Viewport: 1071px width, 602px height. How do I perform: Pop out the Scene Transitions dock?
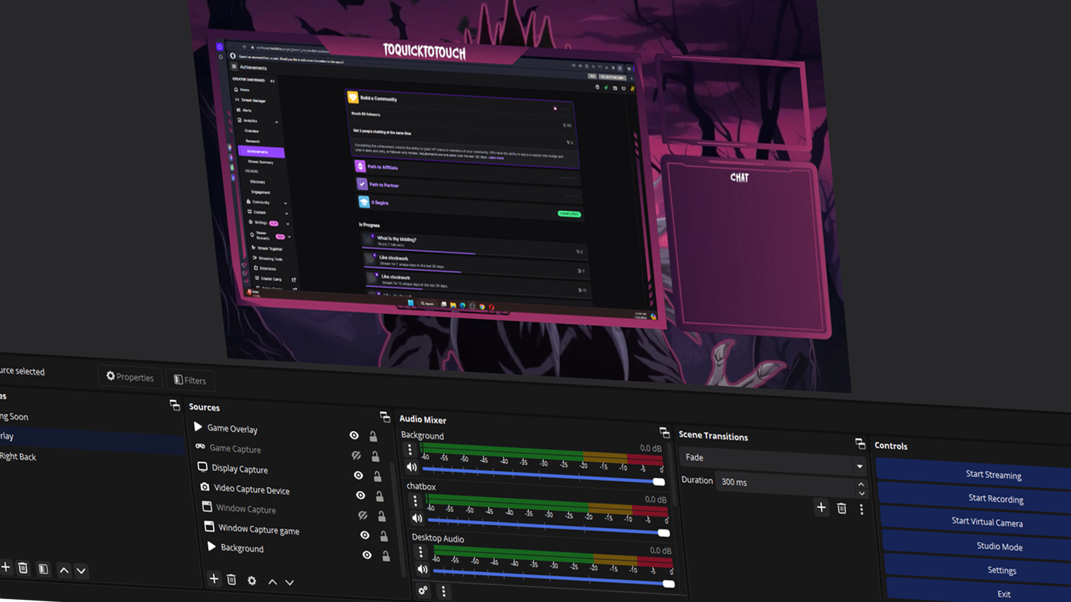(860, 443)
